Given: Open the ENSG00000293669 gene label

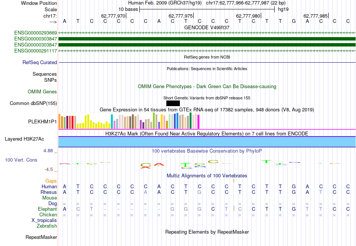Looking at the screenshot, I should pyautogui.click(x=36, y=33).
